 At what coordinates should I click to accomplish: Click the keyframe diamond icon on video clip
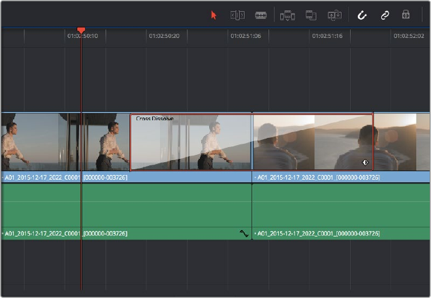(365, 163)
